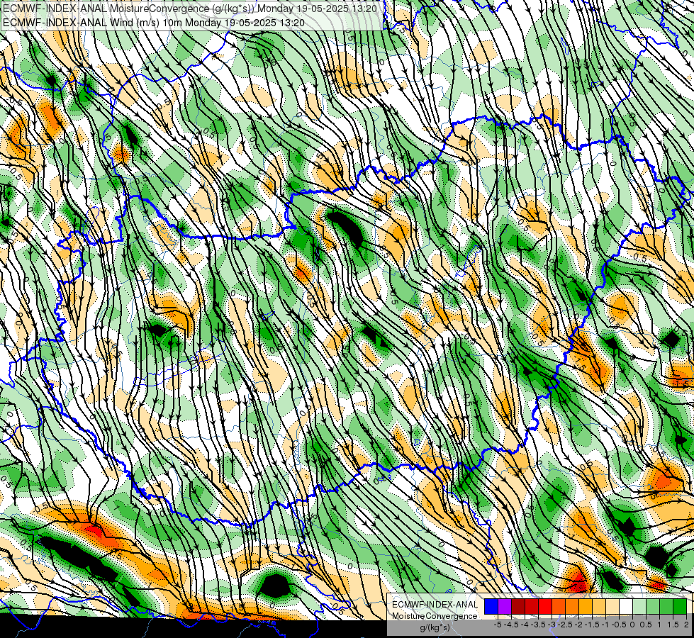This screenshot has height=638, width=694.
Task: Select the darkest green legend swatch
Action: pos(679,607)
